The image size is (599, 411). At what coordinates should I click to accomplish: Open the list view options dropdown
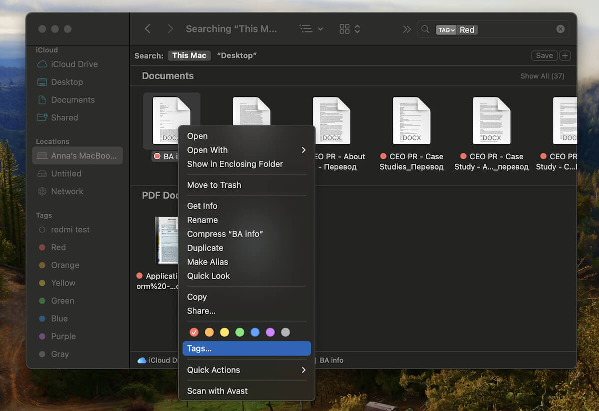click(x=311, y=29)
